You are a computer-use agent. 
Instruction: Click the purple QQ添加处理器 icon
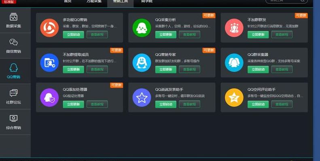tap(49, 97)
